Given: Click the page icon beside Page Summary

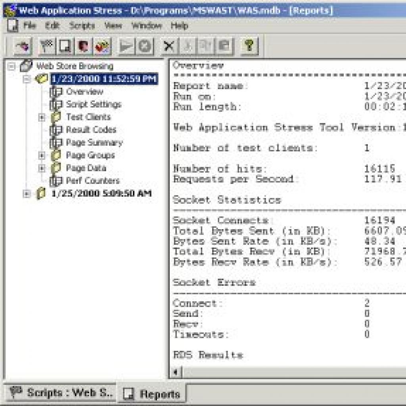Looking at the screenshot, I should [56, 142].
